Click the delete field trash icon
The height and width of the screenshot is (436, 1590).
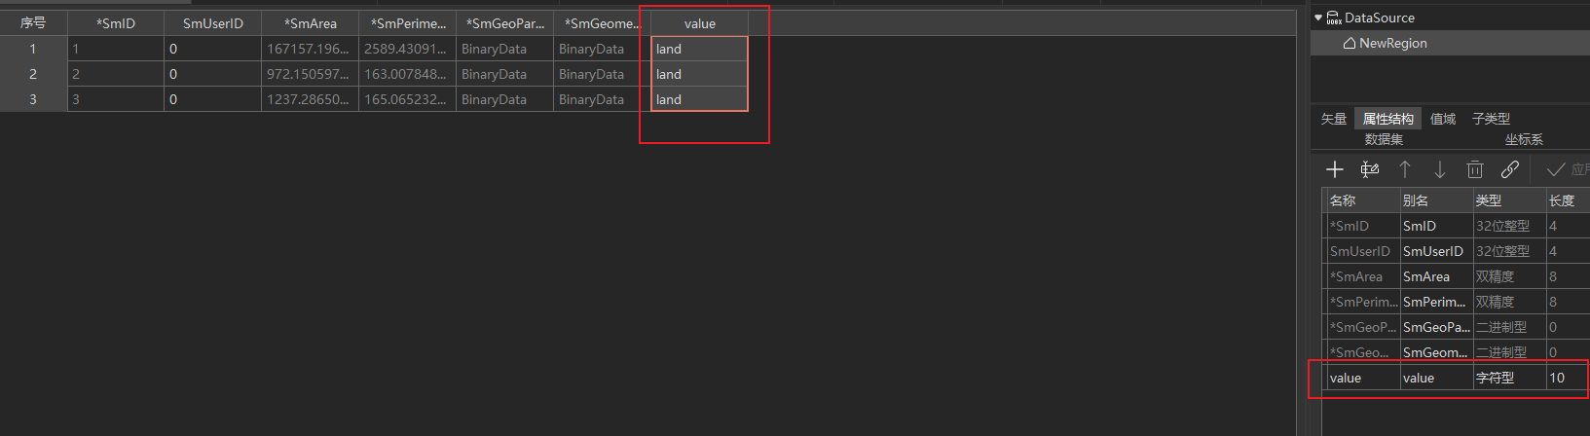pos(1475,169)
